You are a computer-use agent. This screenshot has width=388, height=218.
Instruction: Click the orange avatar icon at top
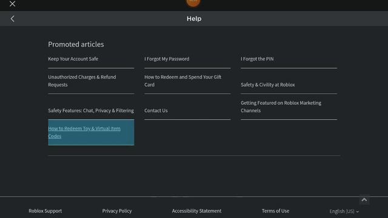pos(193,3)
